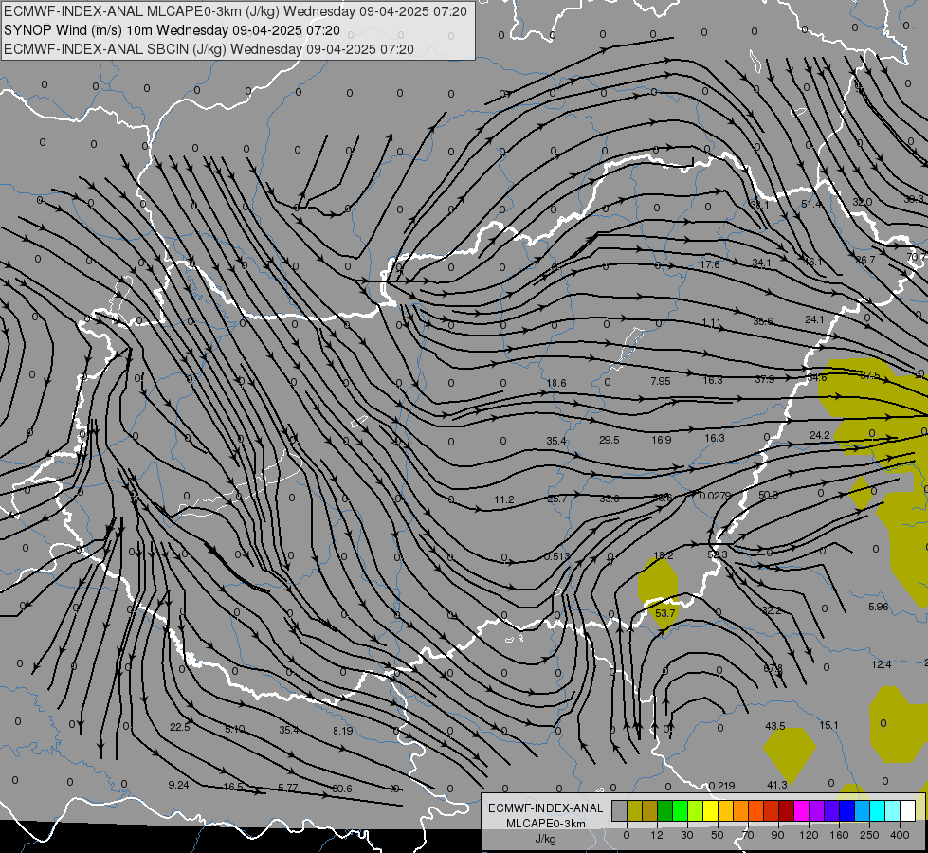Image resolution: width=928 pixels, height=853 pixels.
Task: Click the map value 18.6
Action: pos(556,383)
